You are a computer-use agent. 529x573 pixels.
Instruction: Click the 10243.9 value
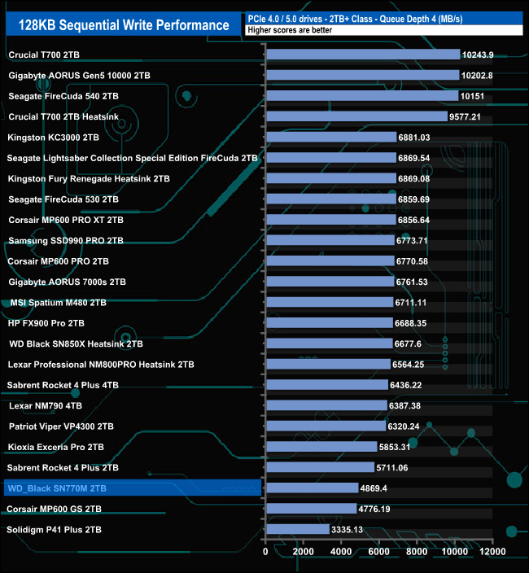click(478, 55)
